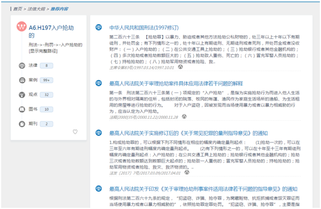Select 推荐内容 breadcrumb item
This screenshot has width=321, height=209.
tap(59, 9)
